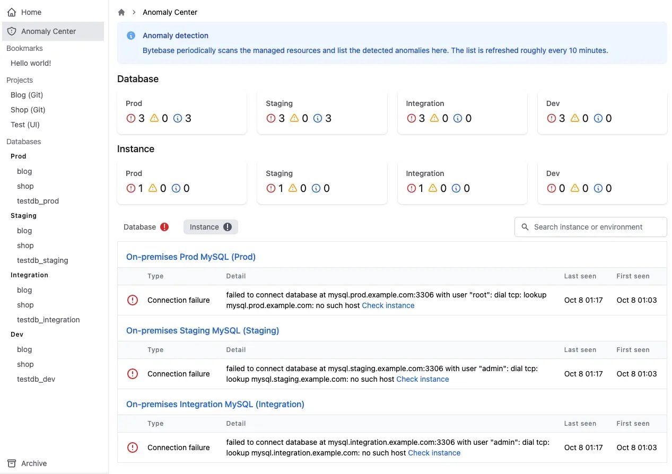Click the Check instance link in the Staging MySQL row
This screenshot has width=672, height=474.
[x=423, y=379]
